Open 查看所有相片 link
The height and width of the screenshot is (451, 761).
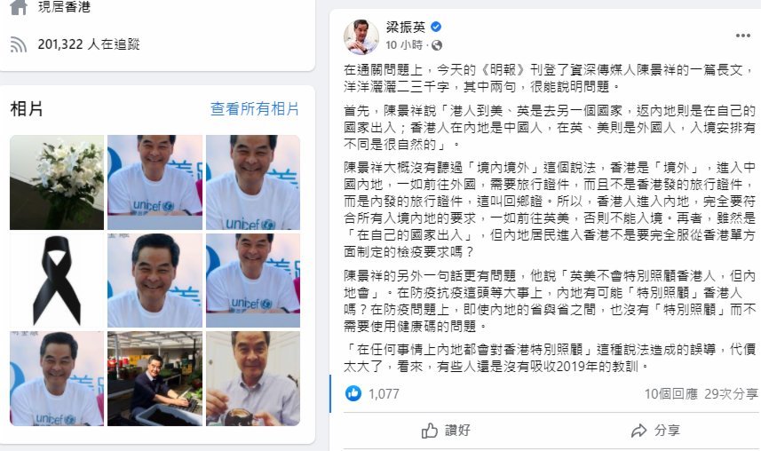click(x=255, y=108)
